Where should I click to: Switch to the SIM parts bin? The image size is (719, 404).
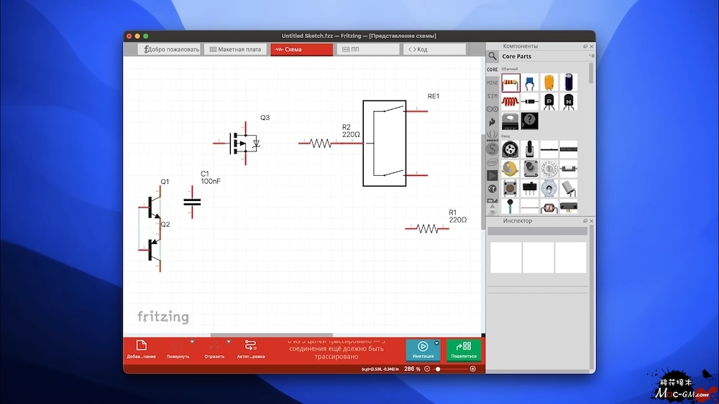pos(493,95)
